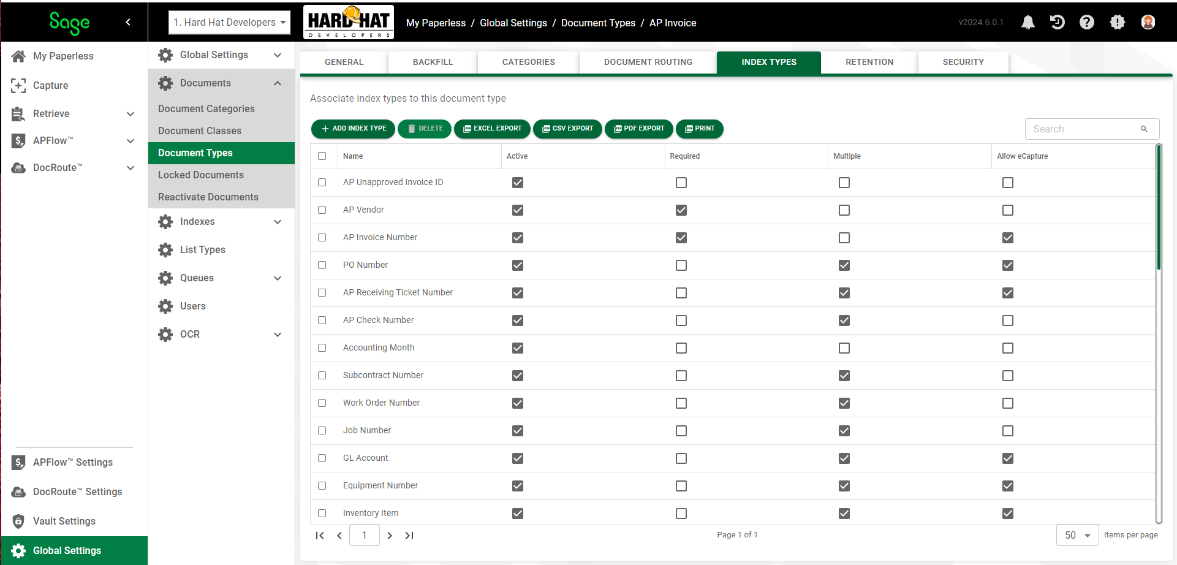Switch to the Document Routing tab
1177x565 pixels.
coord(648,63)
